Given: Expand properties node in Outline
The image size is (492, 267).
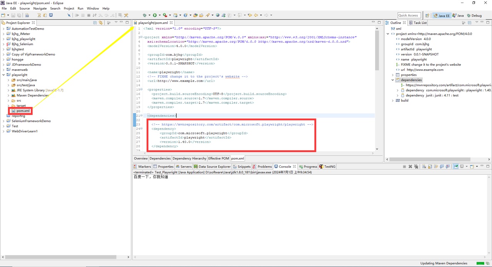Looking at the screenshot, I should 392,75.
